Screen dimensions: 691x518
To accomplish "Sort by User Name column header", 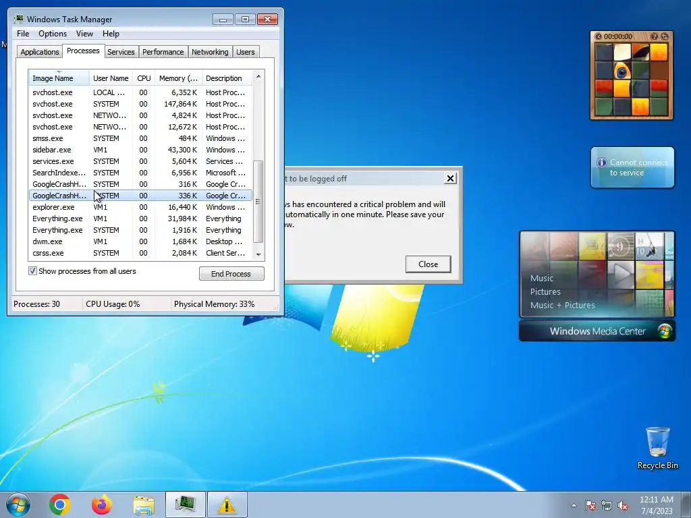I will tap(111, 78).
